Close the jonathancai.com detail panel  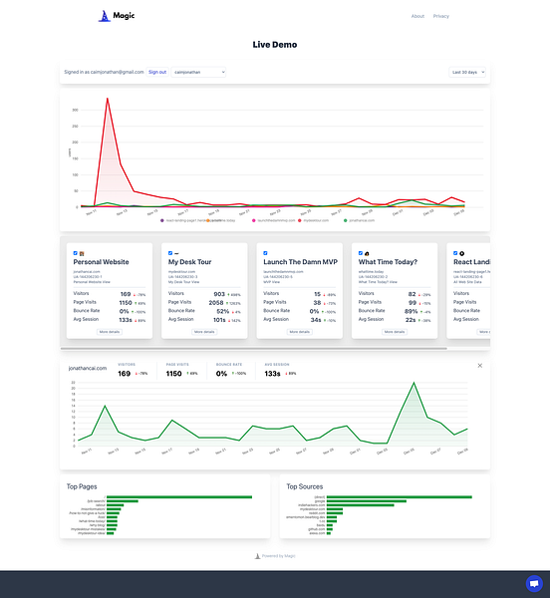click(x=480, y=366)
